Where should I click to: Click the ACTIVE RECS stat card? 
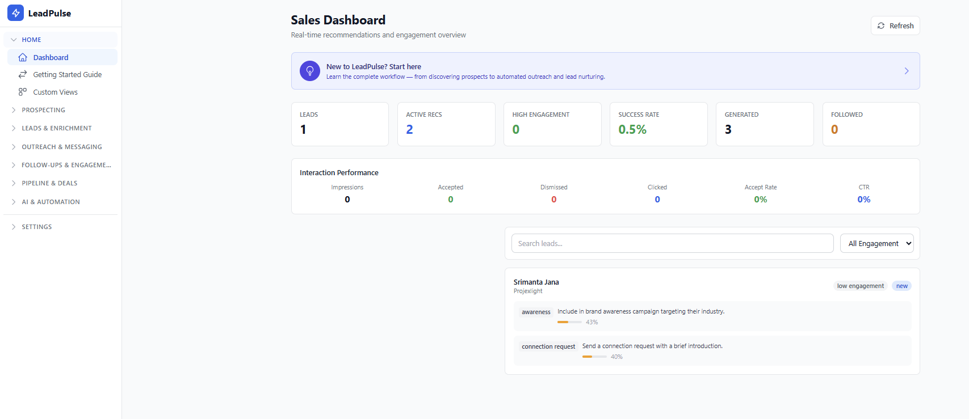(x=446, y=124)
